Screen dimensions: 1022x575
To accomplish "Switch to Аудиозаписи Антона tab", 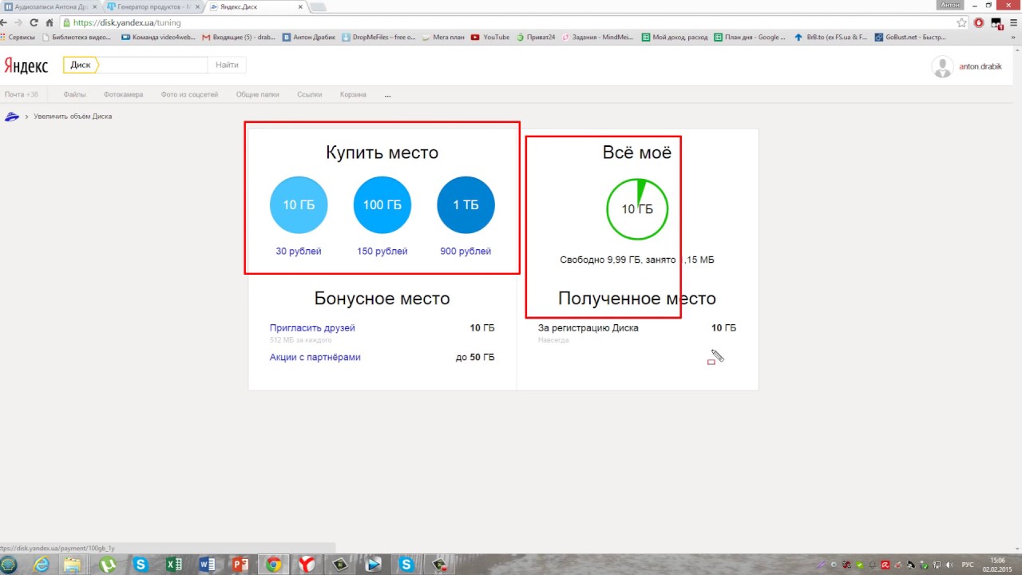I will 52,6.
